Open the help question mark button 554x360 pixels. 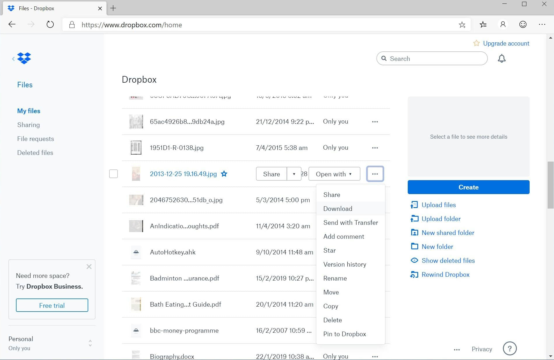coord(510,348)
